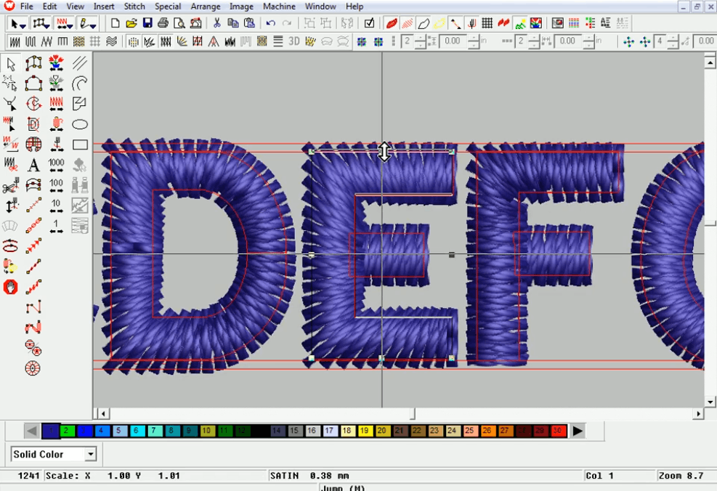This screenshot has width=717, height=491.
Task: Pick the travel by 10 stitches tool
Action: click(56, 206)
